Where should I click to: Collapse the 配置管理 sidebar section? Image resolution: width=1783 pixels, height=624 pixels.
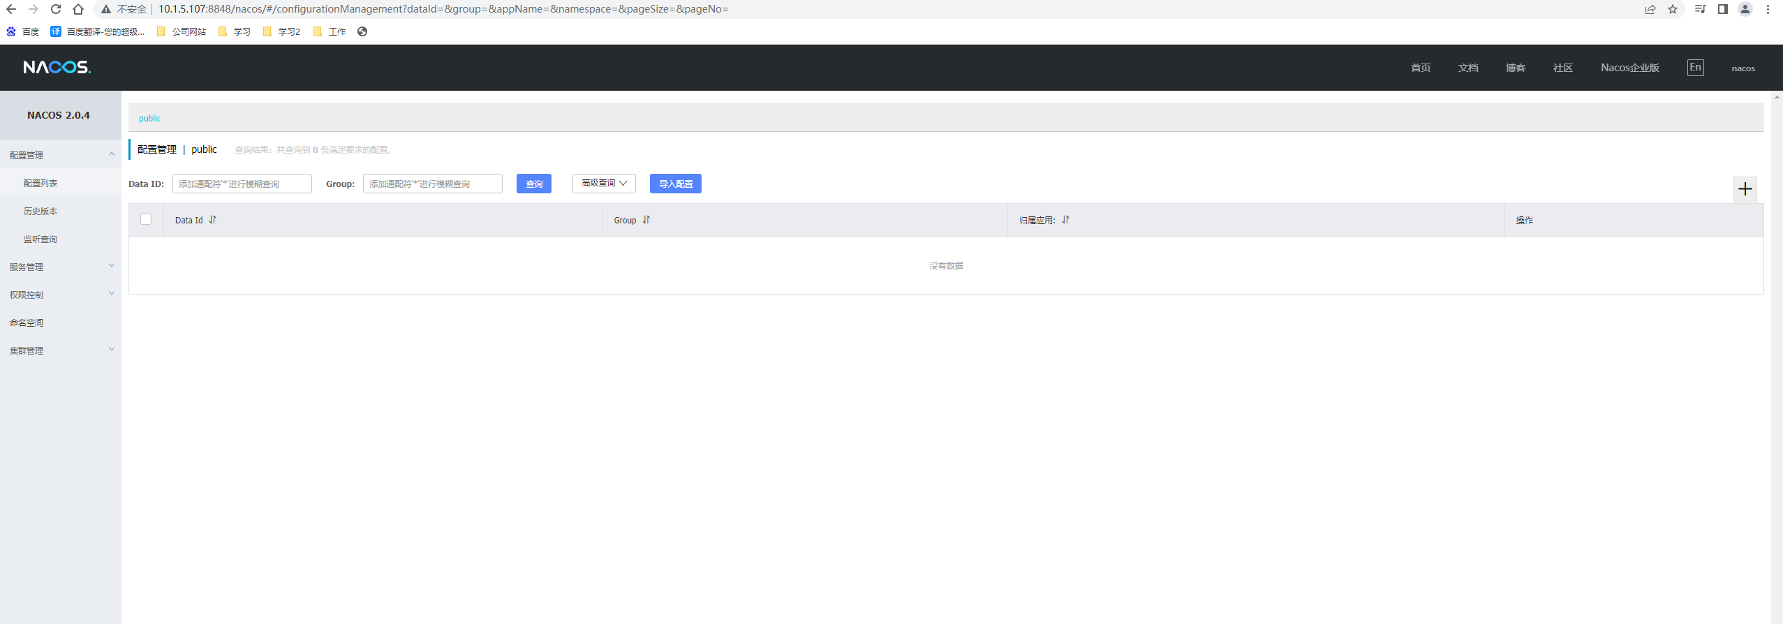pyautogui.click(x=61, y=155)
